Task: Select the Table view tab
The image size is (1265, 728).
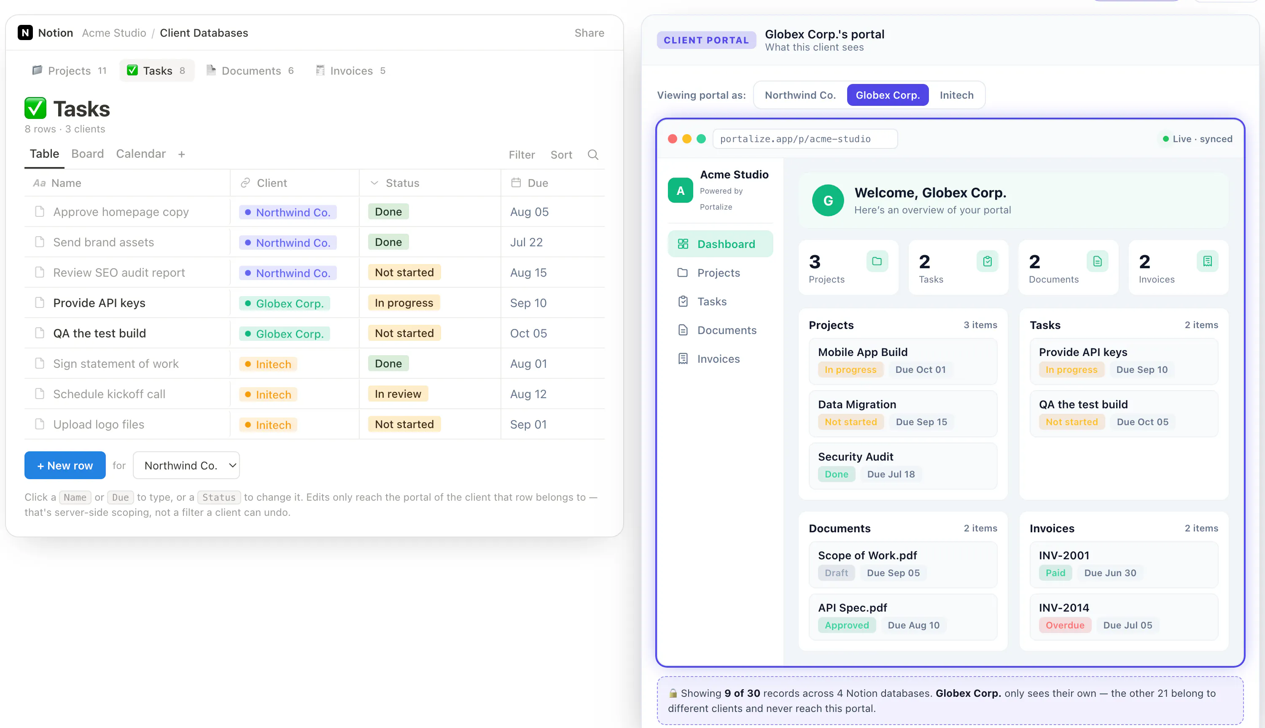Action: (x=44, y=154)
